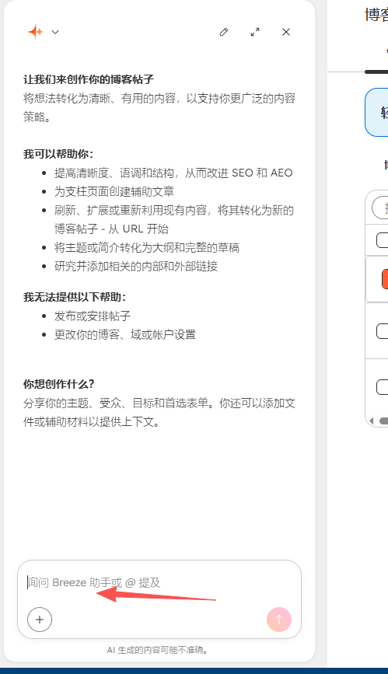
Task: Click the bullet '更改你的博客、域或帐户设置'
Action: pyautogui.click(x=125, y=334)
